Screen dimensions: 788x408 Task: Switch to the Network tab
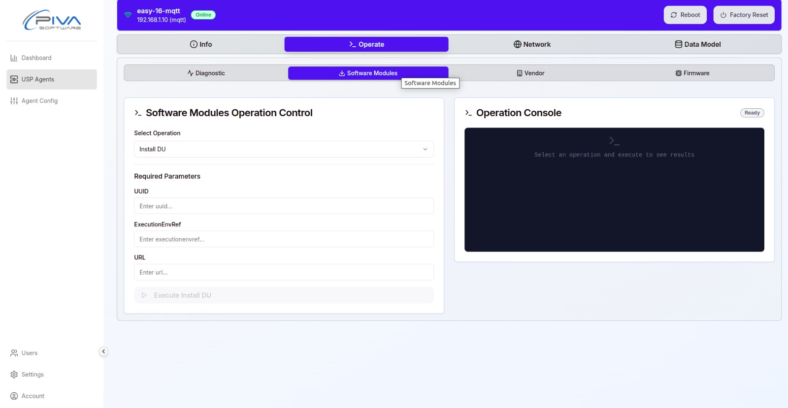[x=531, y=44]
